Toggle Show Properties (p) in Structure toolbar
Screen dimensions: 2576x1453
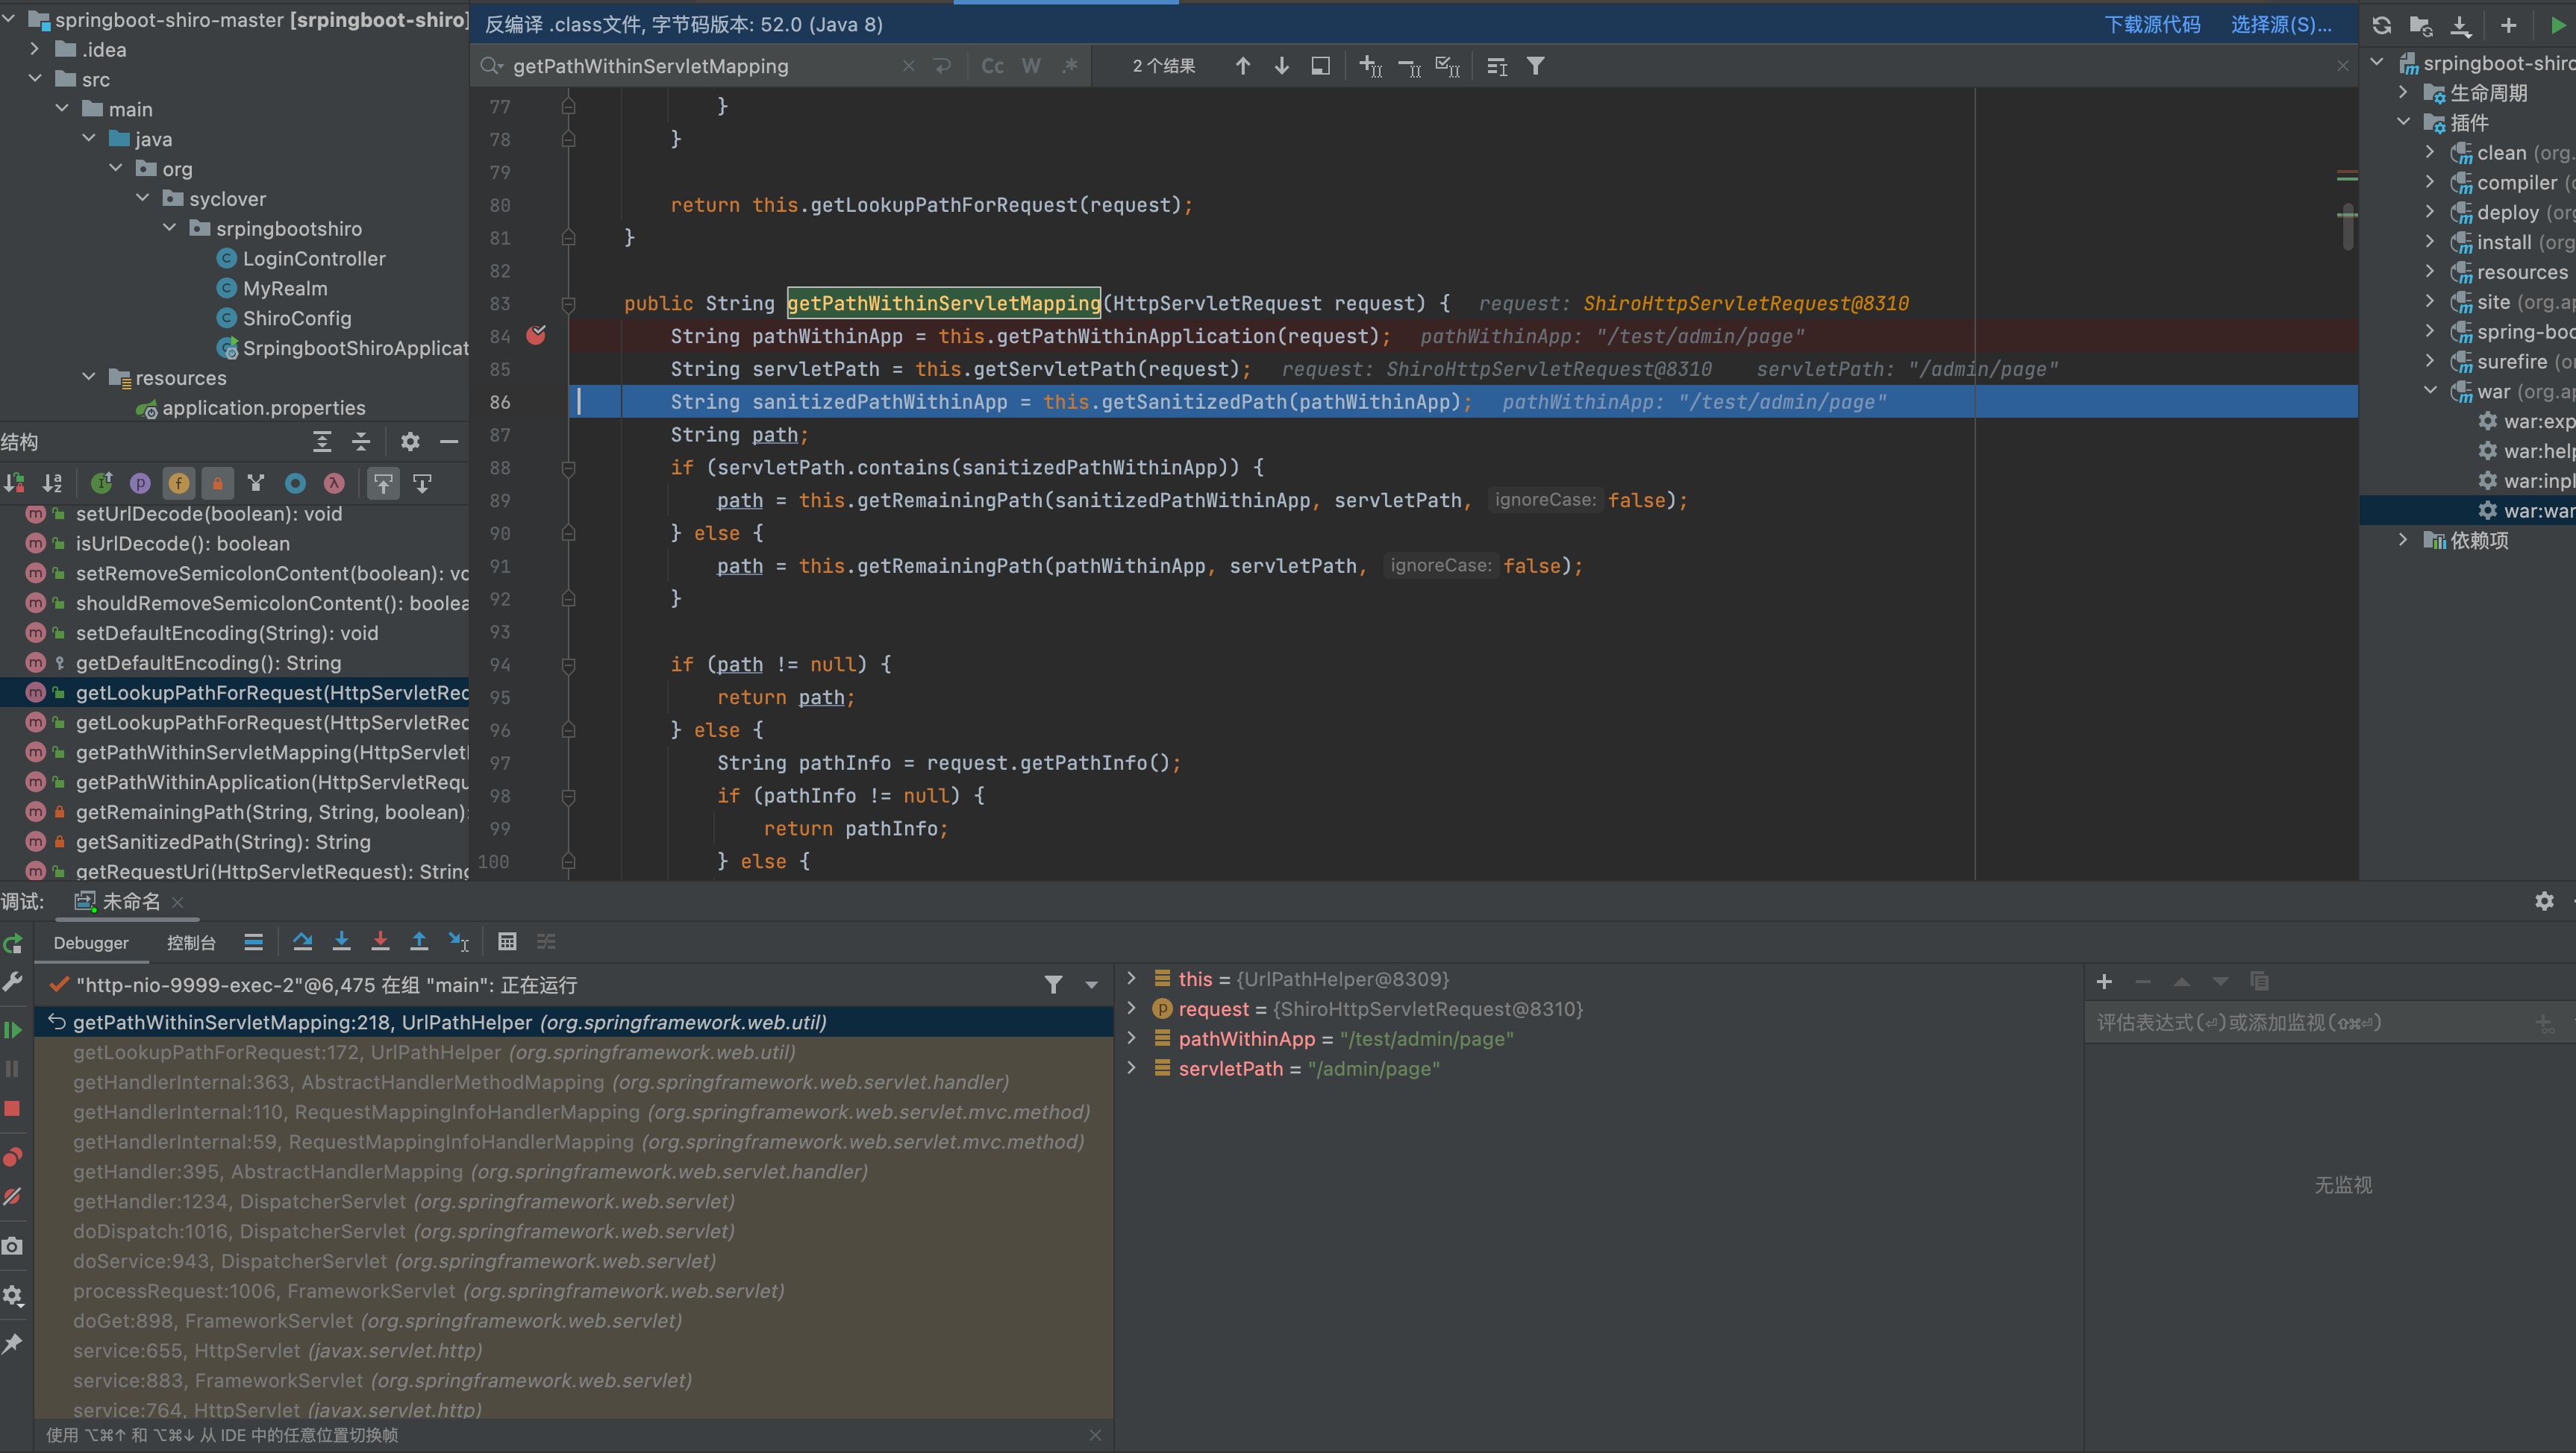pyautogui.click(x=141, y=483)
